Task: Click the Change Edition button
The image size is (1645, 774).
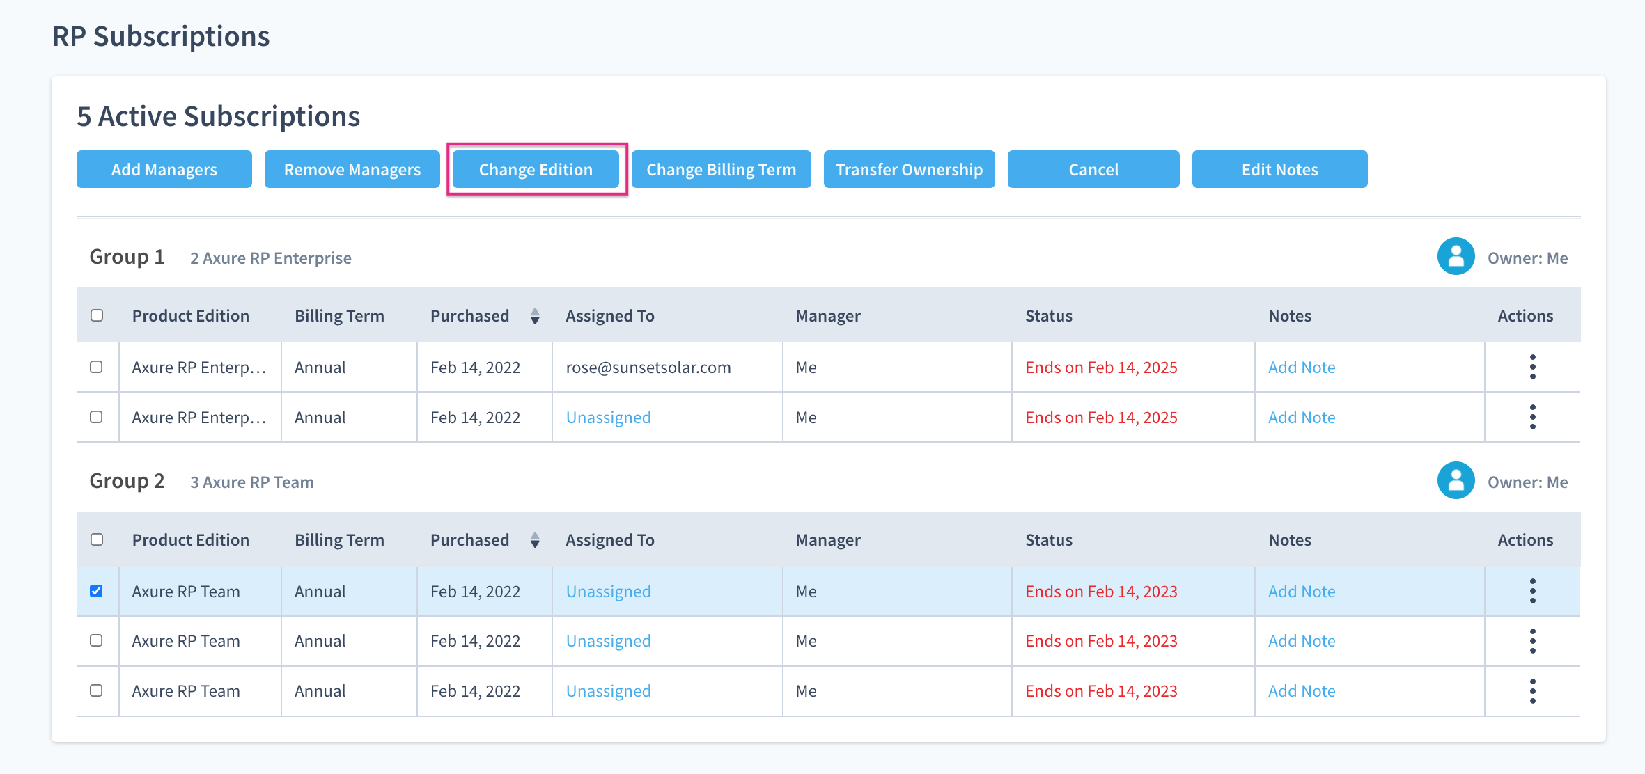Action: click(x=536, y=170)
